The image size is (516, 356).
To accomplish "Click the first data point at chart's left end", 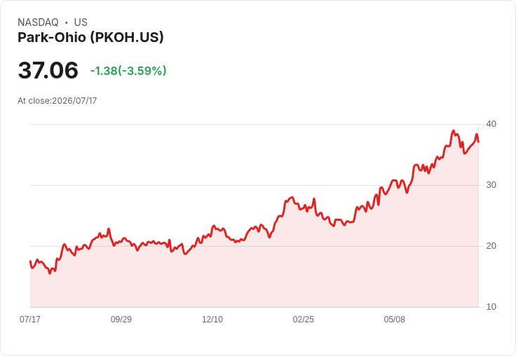I will click(30, 261).
